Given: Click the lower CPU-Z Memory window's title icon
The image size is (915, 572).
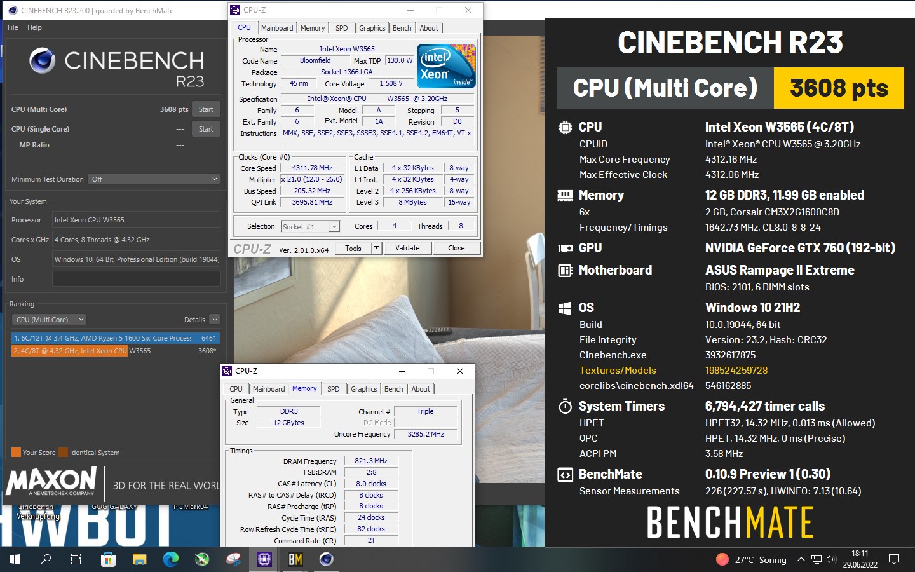Looking at the screenshot, I should tap(227, 371).
